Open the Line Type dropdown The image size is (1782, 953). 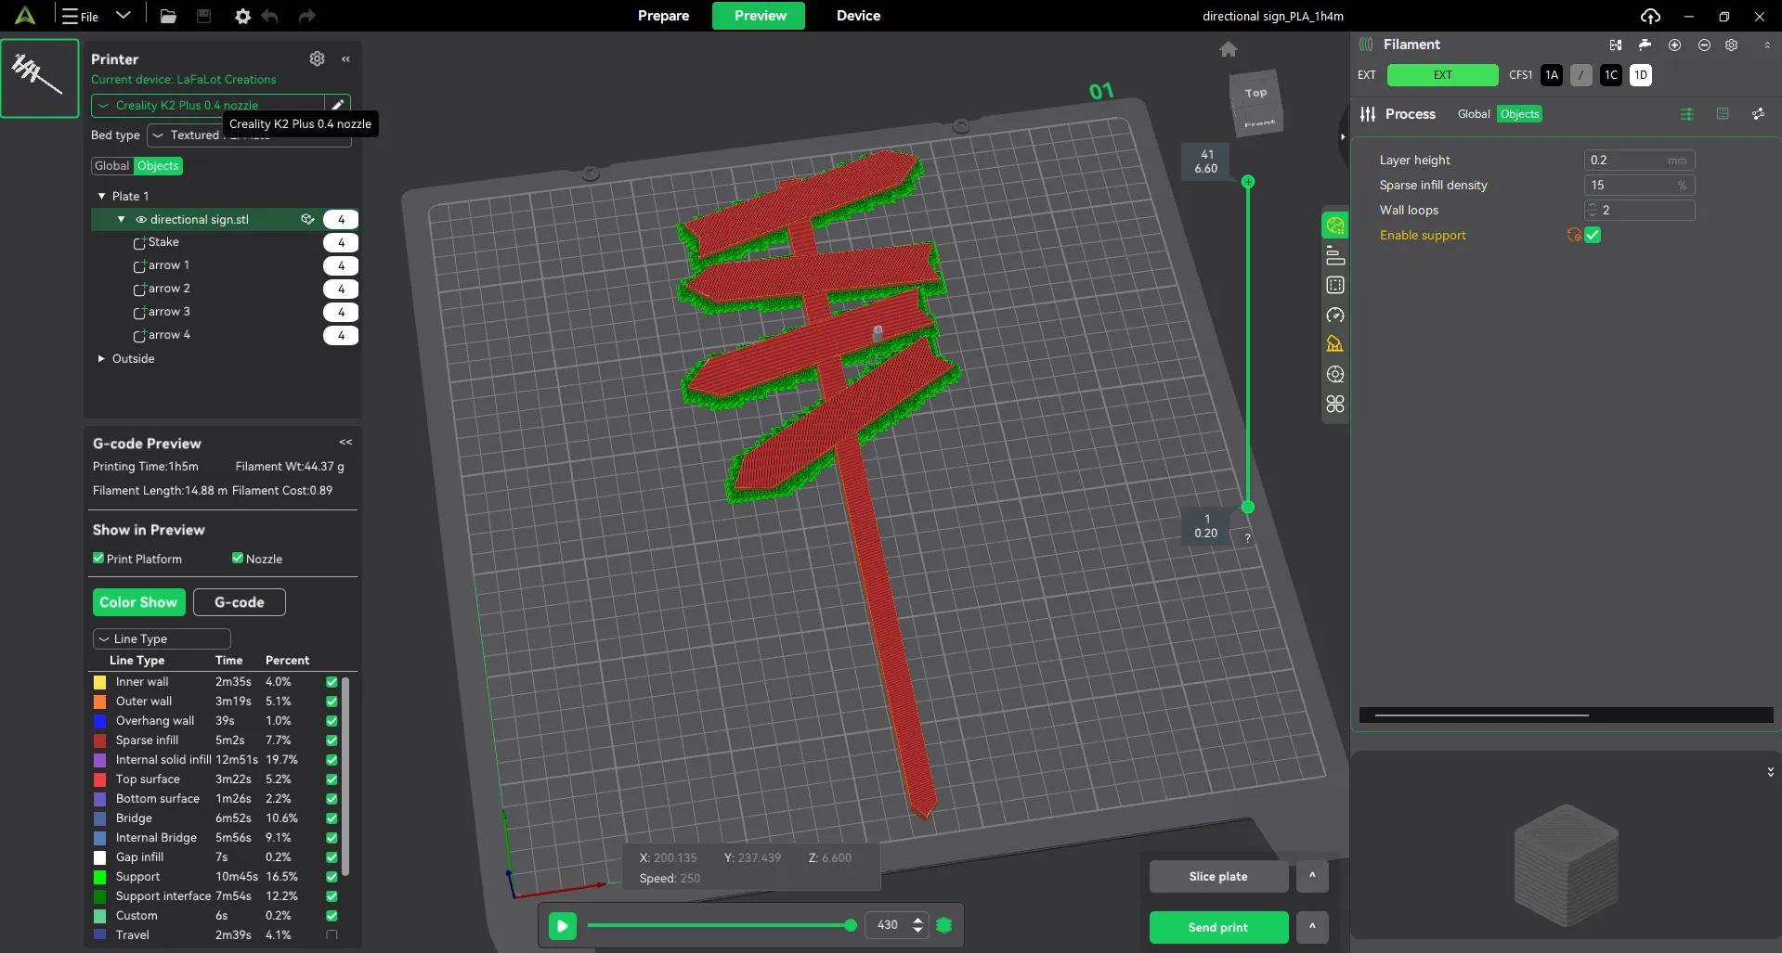point(162,638)
